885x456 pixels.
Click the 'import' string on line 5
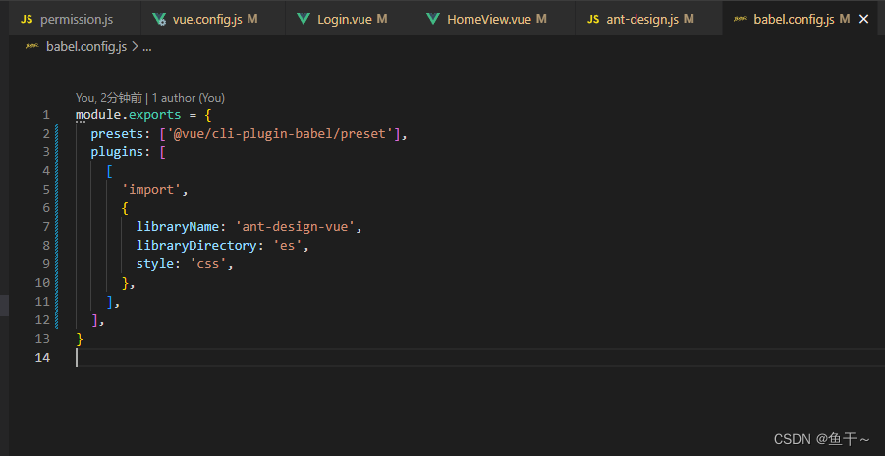pos(151,190)
